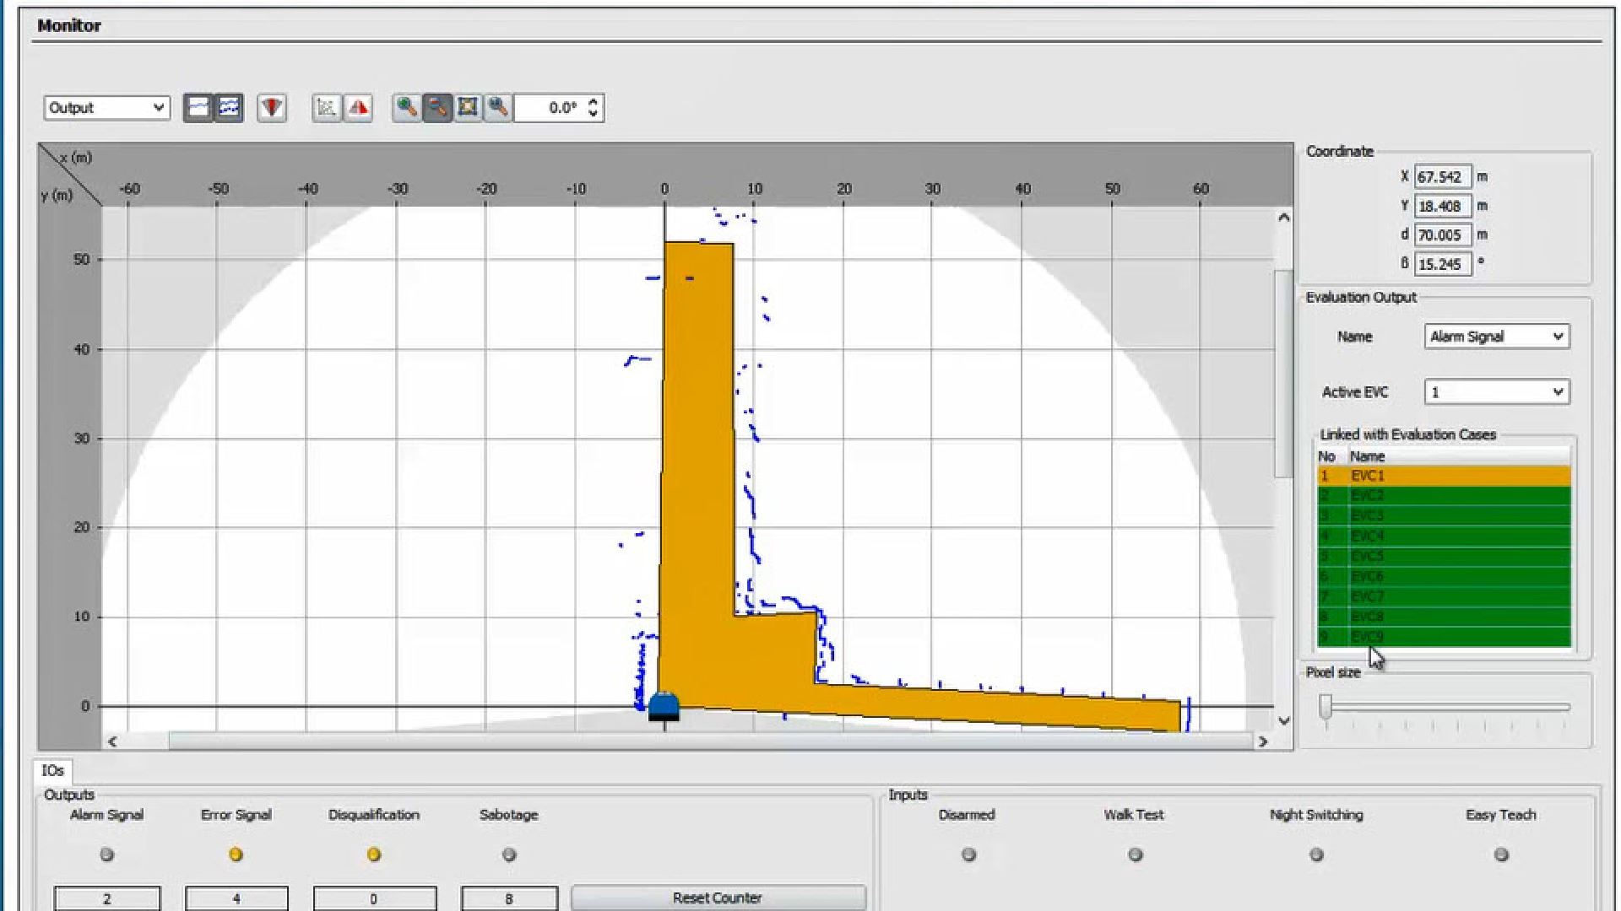The image size is (1621, 911).
Task: Click the No column header
Action: click(1327, 456)
